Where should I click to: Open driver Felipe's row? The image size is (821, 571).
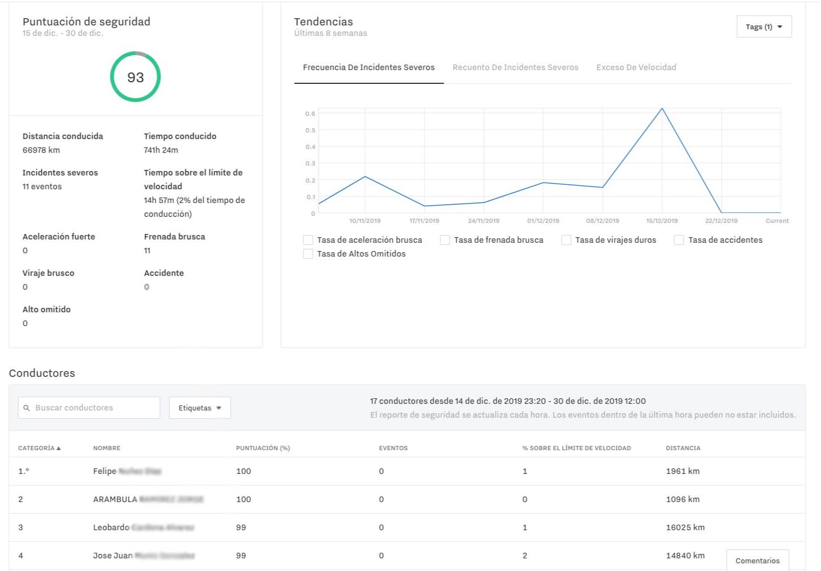click(407, 471)
